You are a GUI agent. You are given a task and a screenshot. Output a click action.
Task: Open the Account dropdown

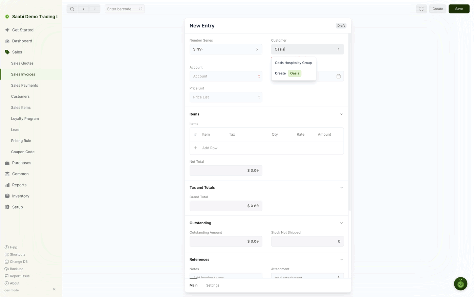click(226, 76)
